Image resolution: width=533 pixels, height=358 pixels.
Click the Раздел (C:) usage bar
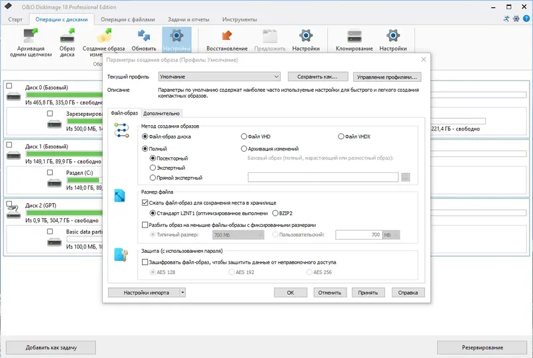click(x=84, y=180)
